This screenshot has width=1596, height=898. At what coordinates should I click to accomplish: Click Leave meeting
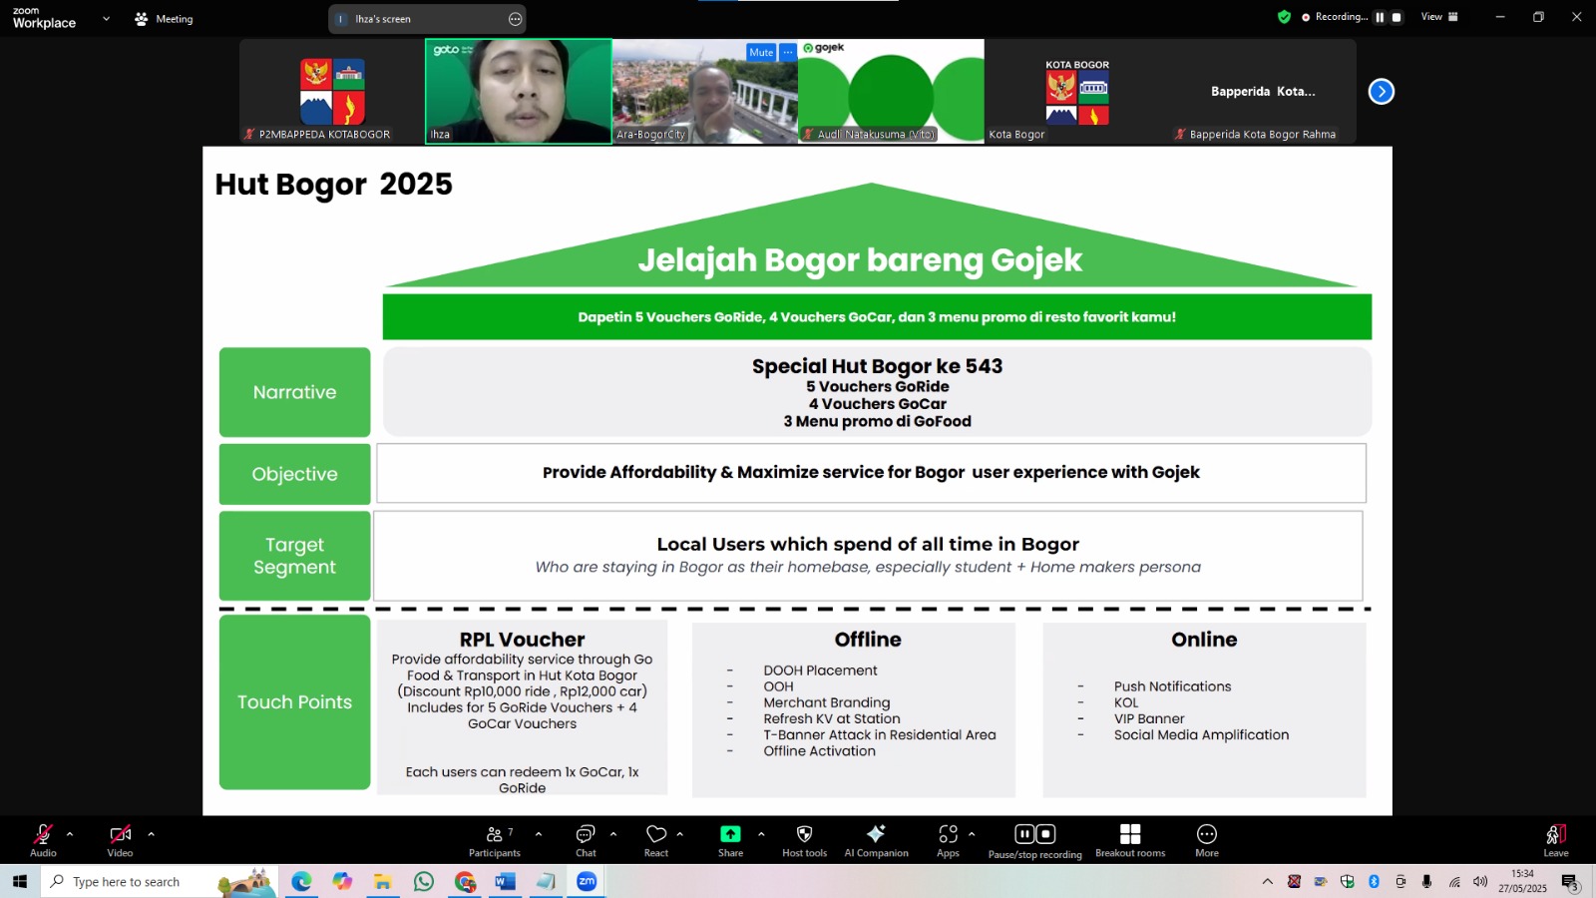click(x=1556, y=840)
